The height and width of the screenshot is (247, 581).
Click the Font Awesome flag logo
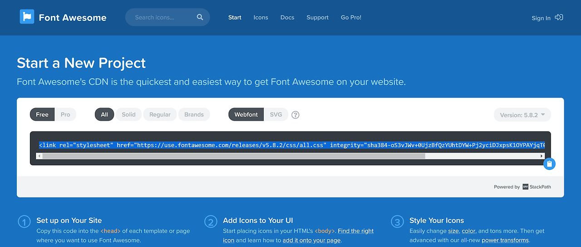pyautogui.click(x=27, y=17)
